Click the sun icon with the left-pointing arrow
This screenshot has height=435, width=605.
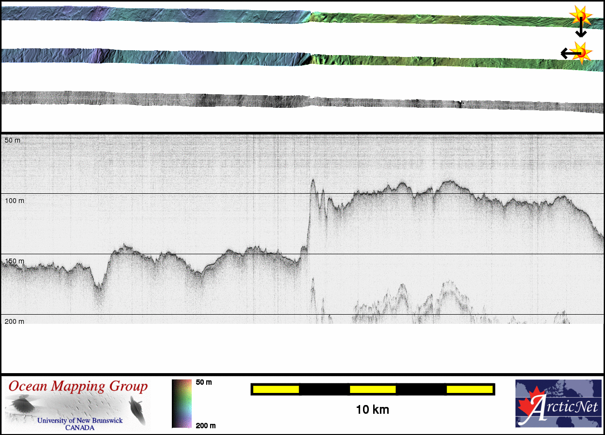click(581, 52)
